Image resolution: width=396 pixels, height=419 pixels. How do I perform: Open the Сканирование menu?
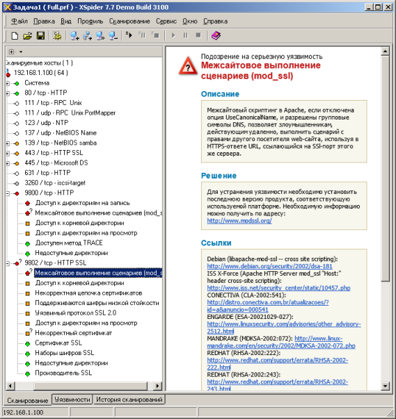click(129, 21)
